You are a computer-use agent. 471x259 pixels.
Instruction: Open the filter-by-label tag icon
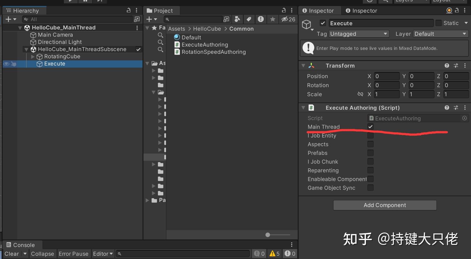point(249,19)
